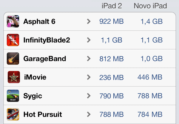Click the Asphalt 6 app name
This screenshot has width=179, height=124.
pos(39,21)
